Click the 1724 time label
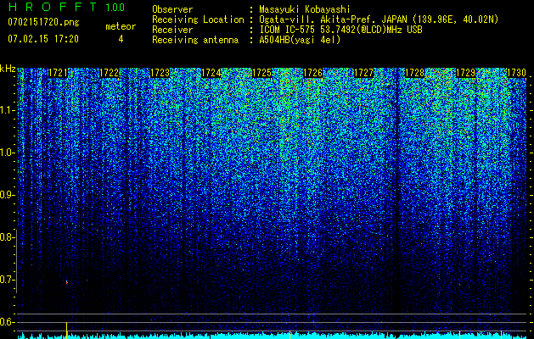 point(211,73)
